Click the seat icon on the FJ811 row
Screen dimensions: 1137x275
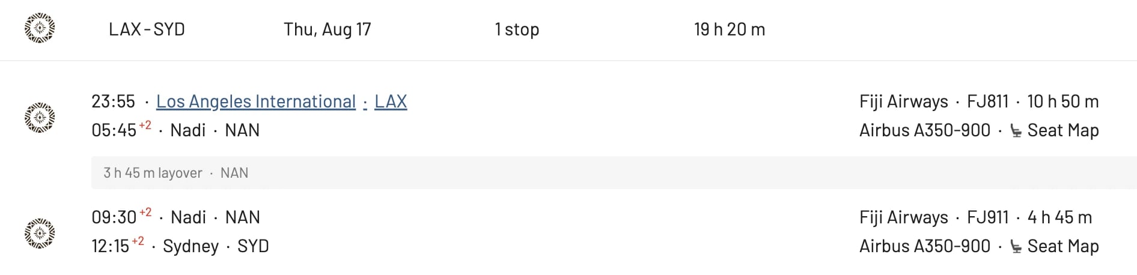click(x=1016, y=131)
